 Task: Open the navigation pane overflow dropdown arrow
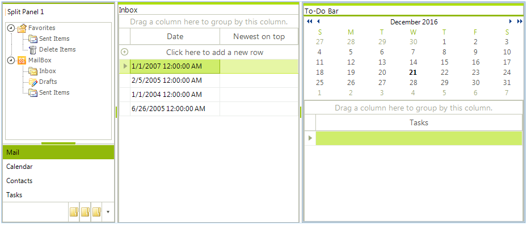pos(108,212)
